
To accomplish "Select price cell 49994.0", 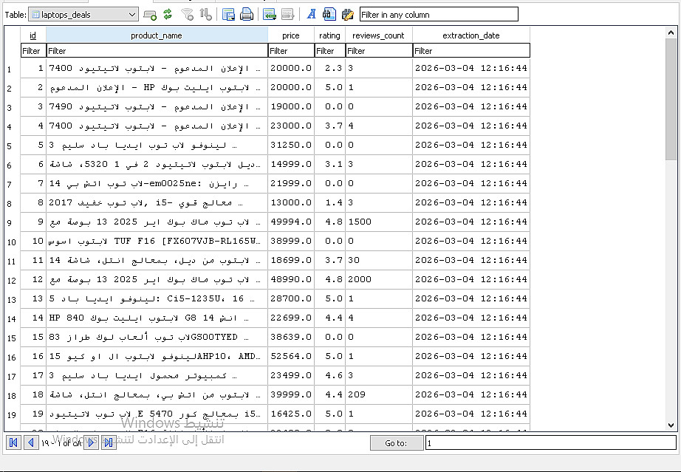I will coord(291,222).
